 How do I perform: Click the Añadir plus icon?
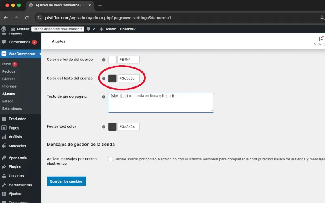(101, 29)
